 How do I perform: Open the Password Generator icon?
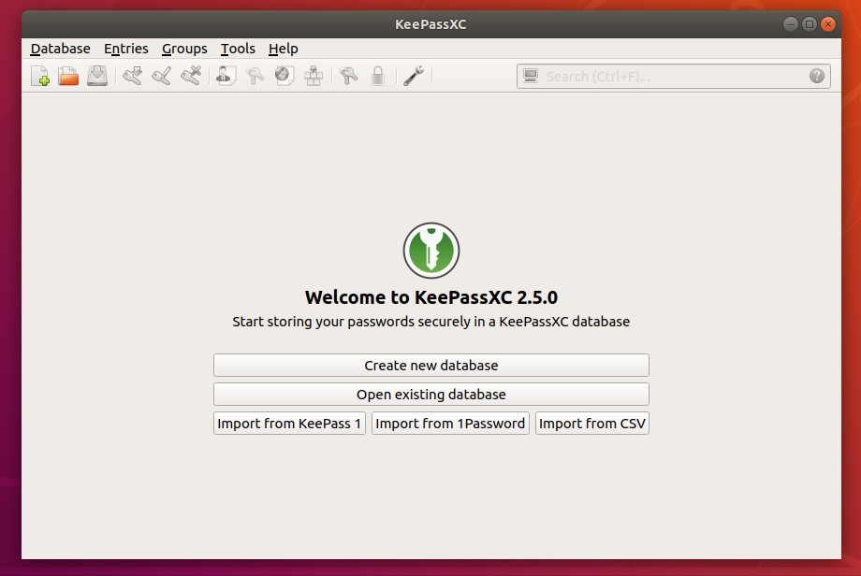point(349,76)
